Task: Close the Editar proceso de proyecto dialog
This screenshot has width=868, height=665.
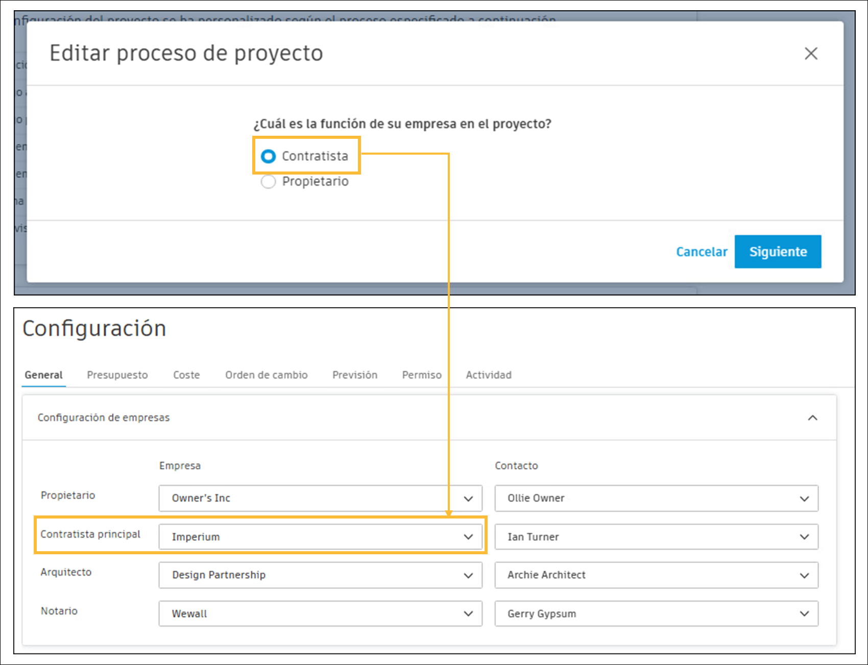Action: [x=811, y=53]
